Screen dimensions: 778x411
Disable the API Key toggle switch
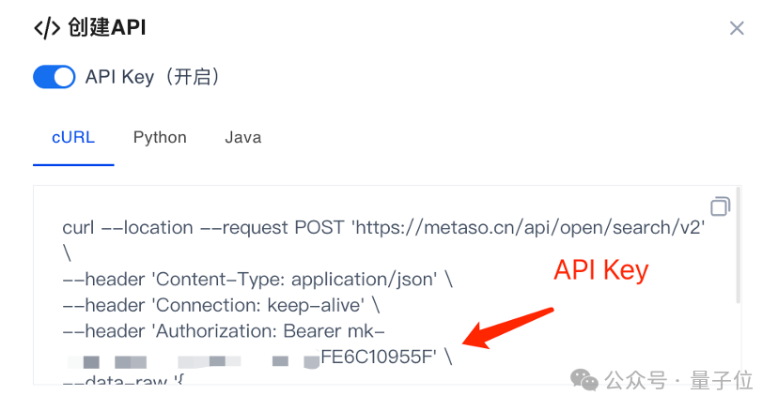point(54,77)
